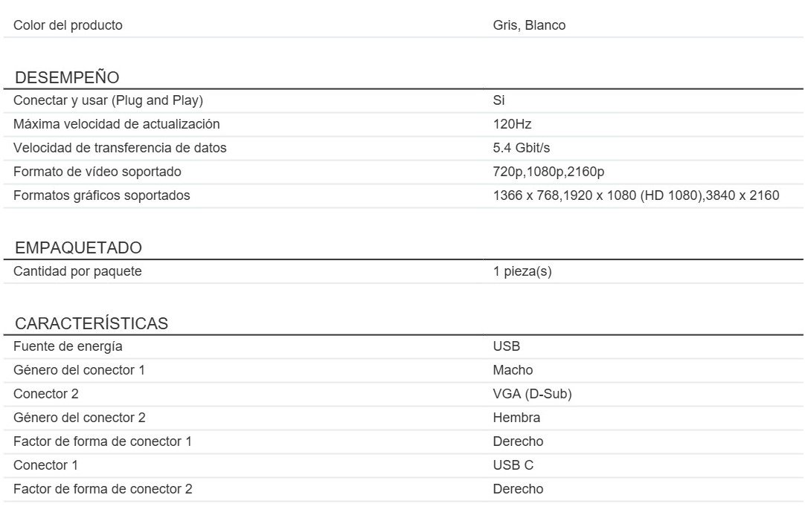Click the DESEMPEÑO section heading
The width and height of the screenshot is (808, 518).
[67, 78]
